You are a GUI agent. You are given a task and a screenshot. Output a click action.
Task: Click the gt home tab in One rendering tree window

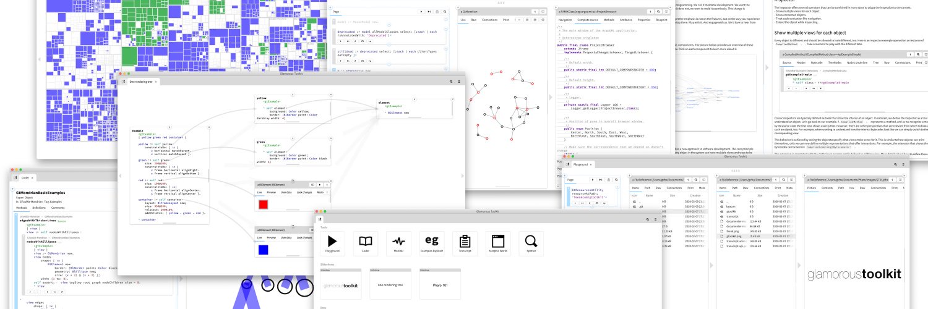coord(123,81)
